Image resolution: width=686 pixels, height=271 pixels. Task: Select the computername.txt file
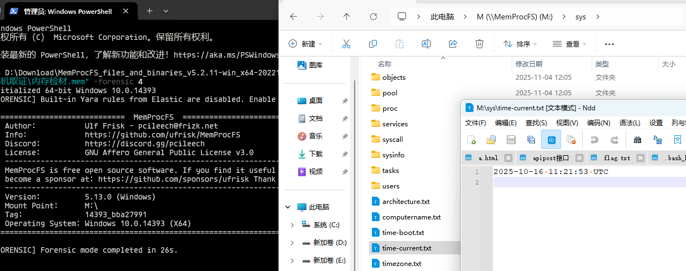[411, 217]
